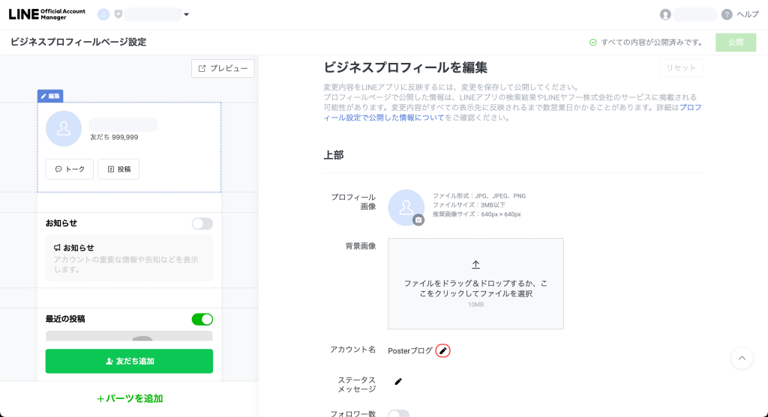The width and height of the screenshot is (768, 417).
Task: Click the question mark help icon
Action: pyautogui.click(x=727, y=14)
